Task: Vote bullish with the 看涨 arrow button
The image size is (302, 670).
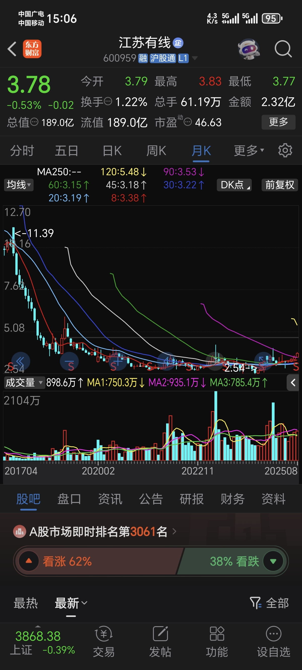Action: (x=29, y=561)
